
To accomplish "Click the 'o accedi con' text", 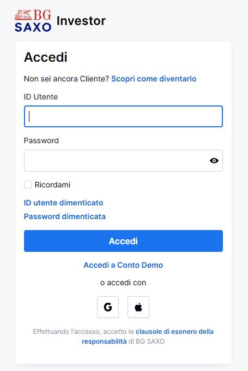I will 123,282.
